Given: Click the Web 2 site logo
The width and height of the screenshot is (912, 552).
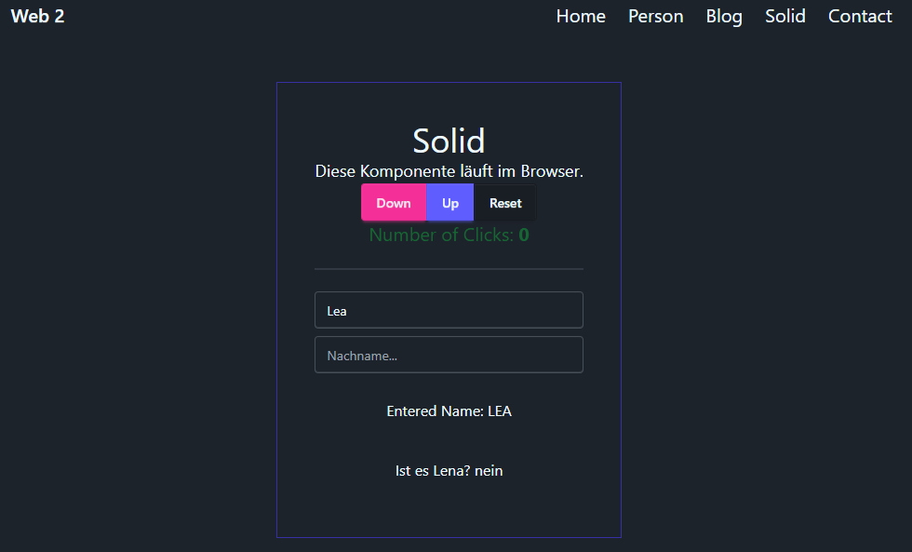Looking at the screenshot, I should pos(38,16).
